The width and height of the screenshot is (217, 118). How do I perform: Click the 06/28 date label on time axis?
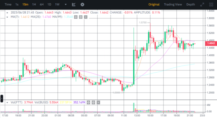click(71, 116)
